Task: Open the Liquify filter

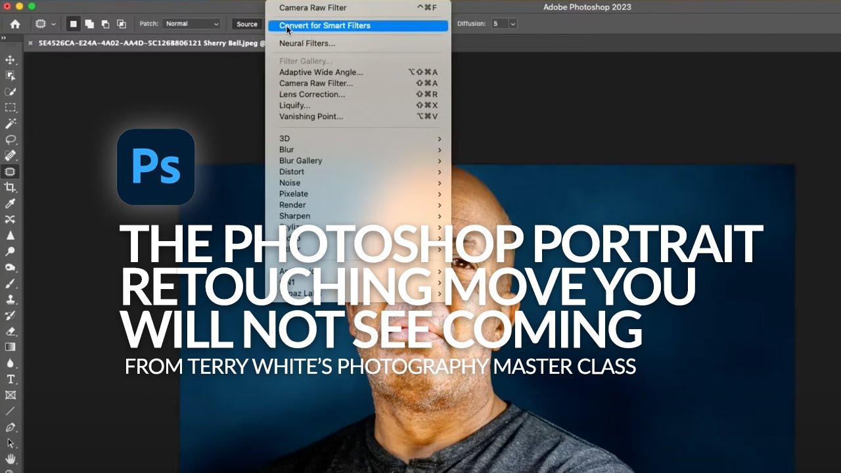Action: [358, 105]
